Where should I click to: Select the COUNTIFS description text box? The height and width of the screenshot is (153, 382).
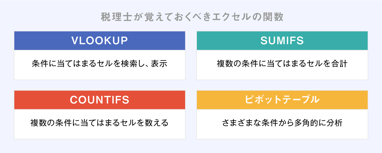[x=100, y=124]
